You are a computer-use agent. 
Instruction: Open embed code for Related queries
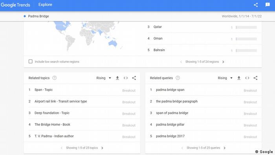[247, 78]
